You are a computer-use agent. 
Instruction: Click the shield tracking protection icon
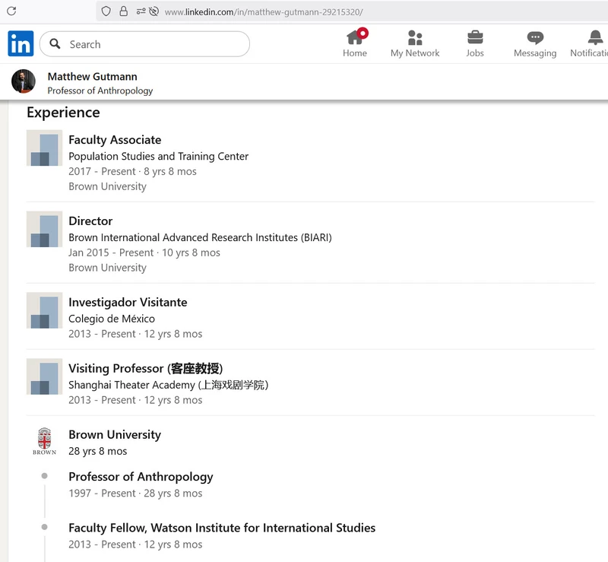pos(106,11)
